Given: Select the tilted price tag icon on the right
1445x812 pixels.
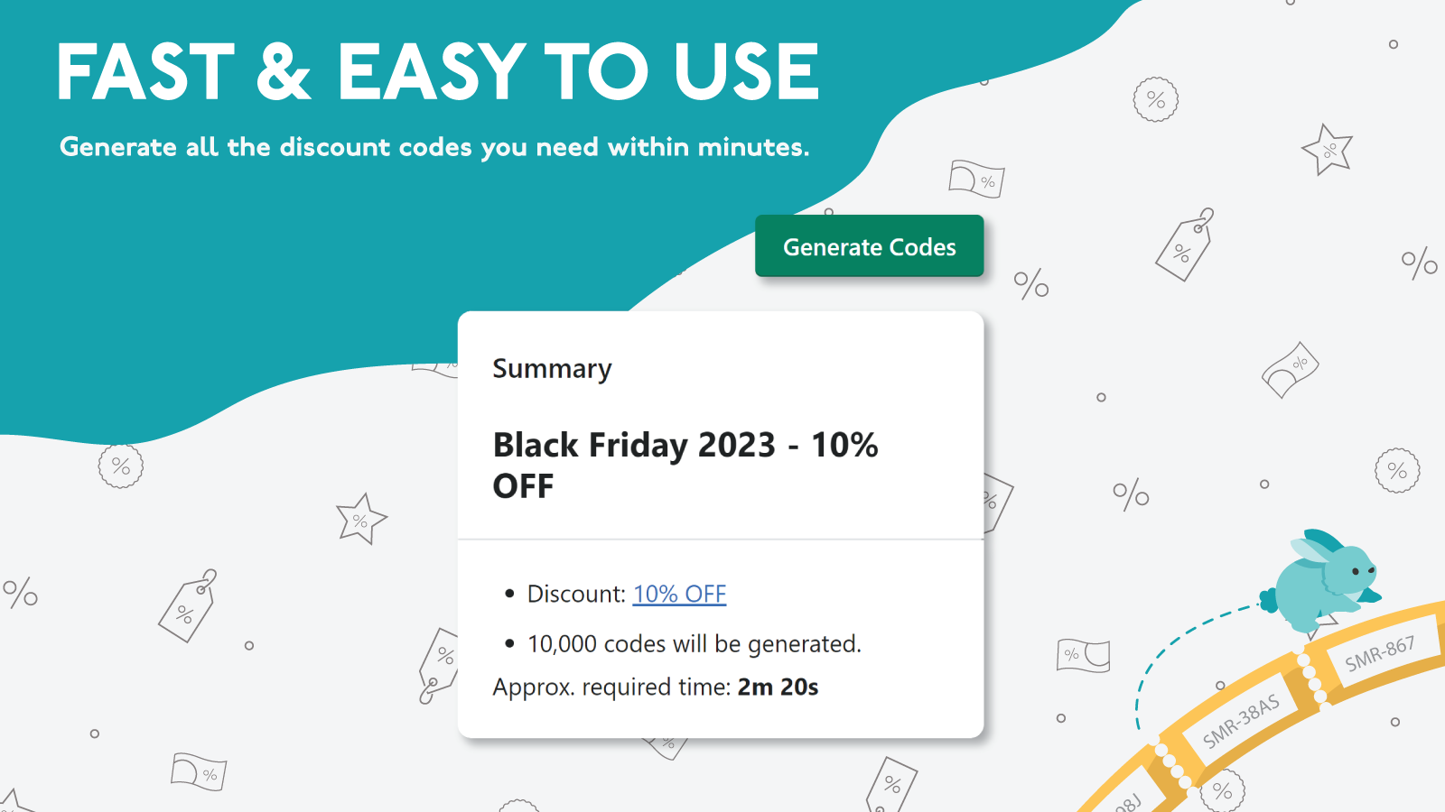Looking at the screenshot, I should 1185,246.
